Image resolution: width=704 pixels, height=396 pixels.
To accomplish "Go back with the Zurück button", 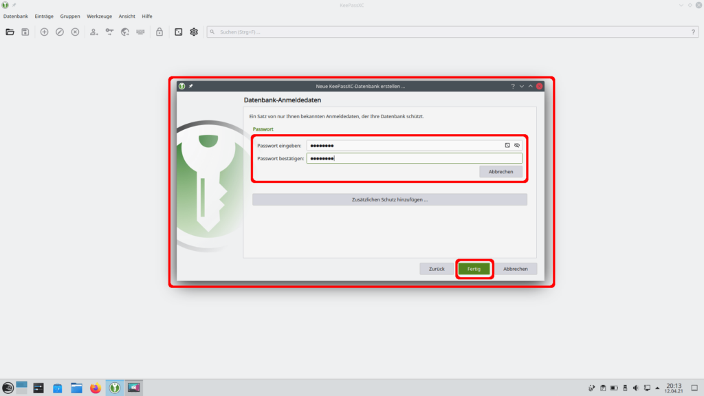I will tap(437, 269).
